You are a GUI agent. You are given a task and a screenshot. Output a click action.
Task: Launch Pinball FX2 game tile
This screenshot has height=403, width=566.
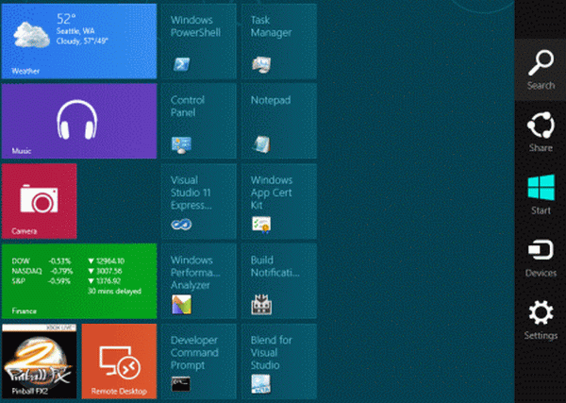[39, 361]
